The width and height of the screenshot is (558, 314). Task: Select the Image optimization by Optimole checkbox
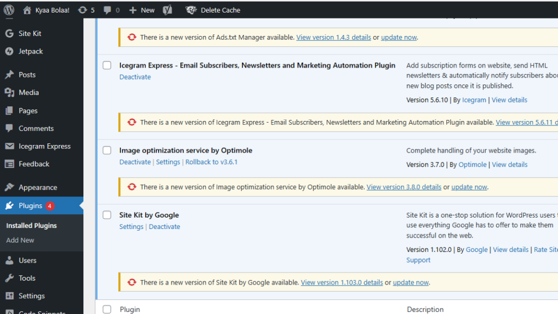107,150
